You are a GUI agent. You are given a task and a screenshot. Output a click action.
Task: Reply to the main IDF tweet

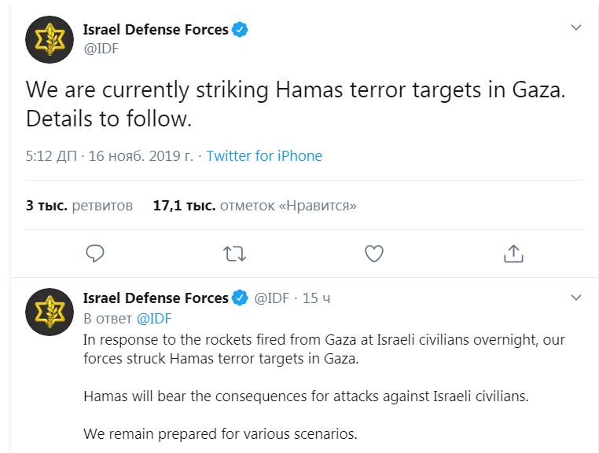point(95,254)
